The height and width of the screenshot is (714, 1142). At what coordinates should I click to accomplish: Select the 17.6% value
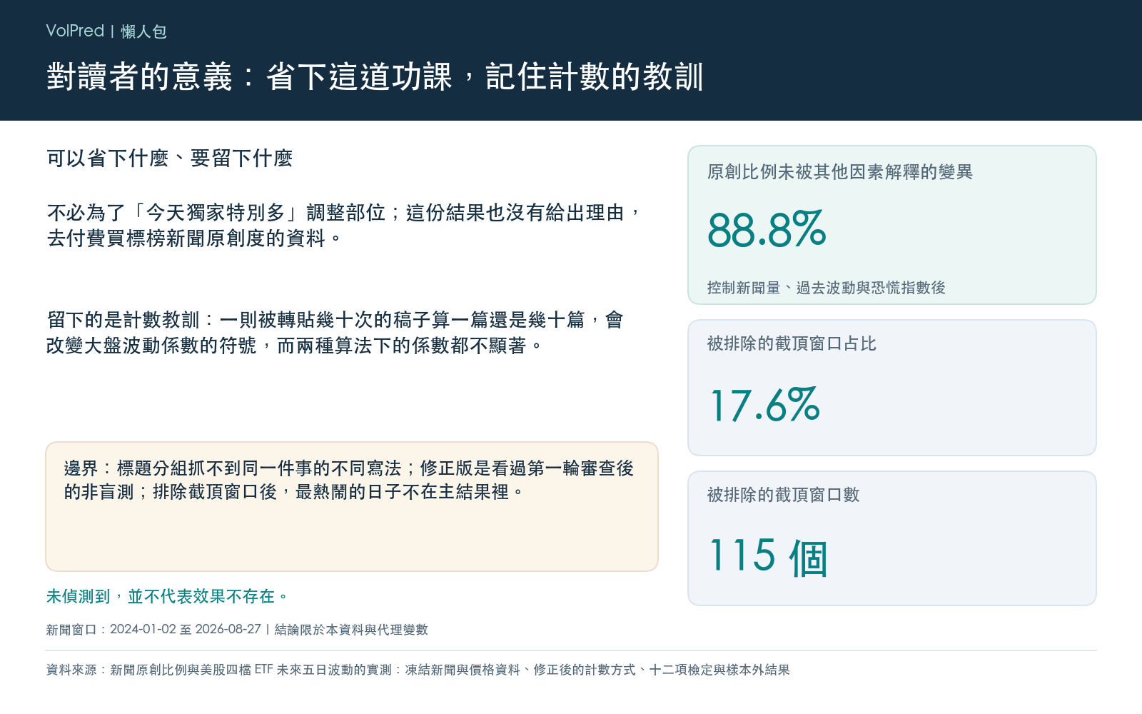coord(764,405)
